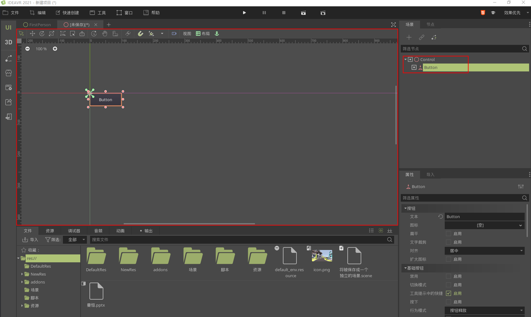Viewport: 531px width, 317px height.
Task: Add a new scene tab
Action: (x=109, y=25)
